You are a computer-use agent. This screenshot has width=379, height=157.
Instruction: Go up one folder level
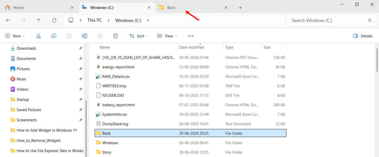(x=38, y=20)
